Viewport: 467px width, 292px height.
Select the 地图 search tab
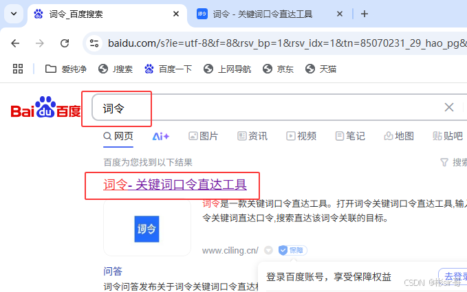point(399,136)
